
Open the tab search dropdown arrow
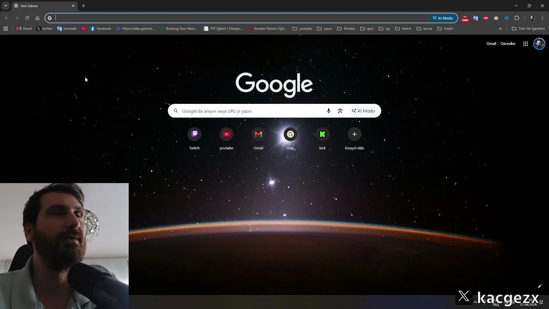[x=6, y=6]
